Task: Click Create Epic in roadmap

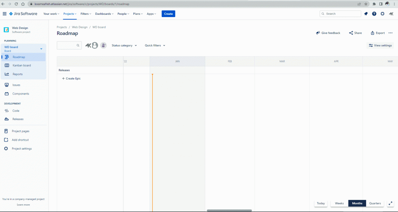Action: click(x=72, y=79)
